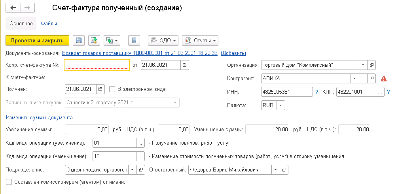
Task: Click the Контрагент field with АВИКА
Action: coord(306,79)
